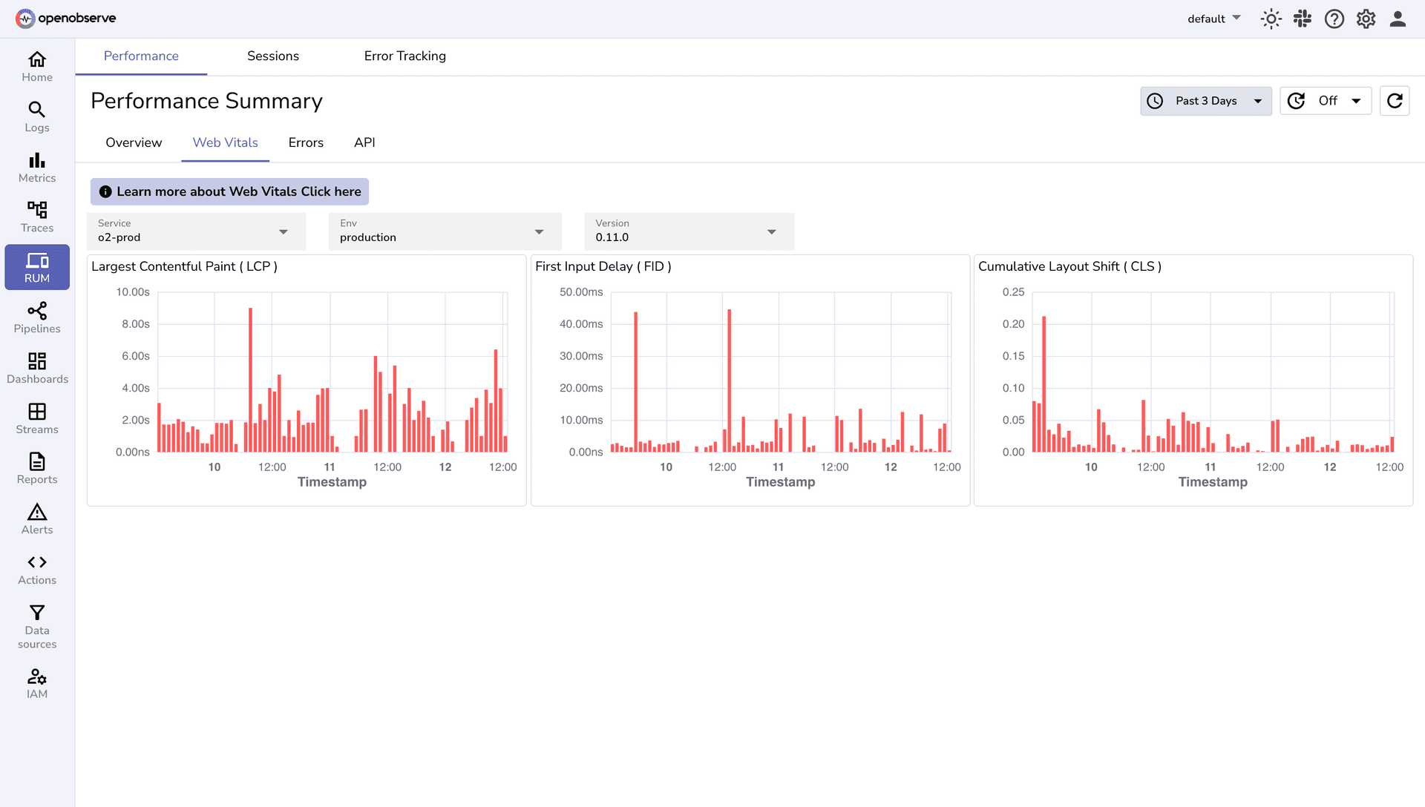Click Learn more about Web Vitals
Image resolution: width=1425 pixels, height=807 pixels.
pyautogui.click(x=229, y=191)
